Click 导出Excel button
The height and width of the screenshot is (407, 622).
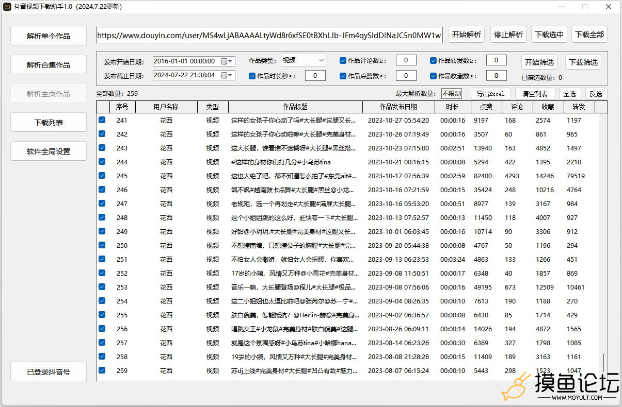[490, 93]
